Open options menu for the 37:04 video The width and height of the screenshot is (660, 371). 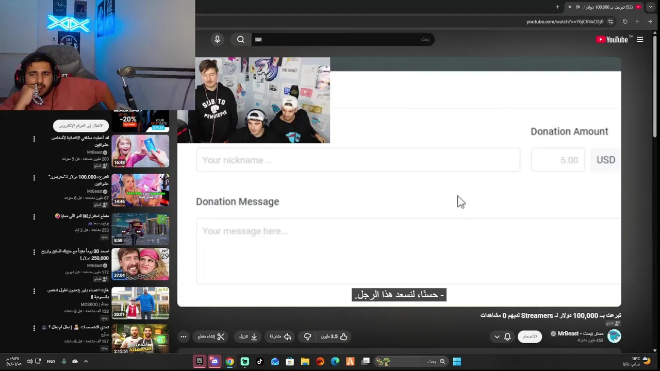(x=34, y=252)
